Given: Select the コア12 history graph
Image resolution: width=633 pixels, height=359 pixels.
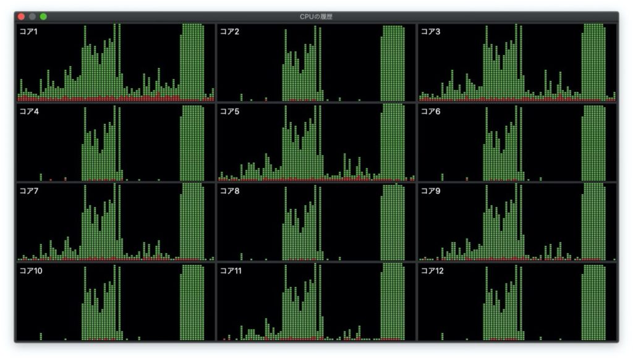Looking at the screenshot, I should point(517,302).
